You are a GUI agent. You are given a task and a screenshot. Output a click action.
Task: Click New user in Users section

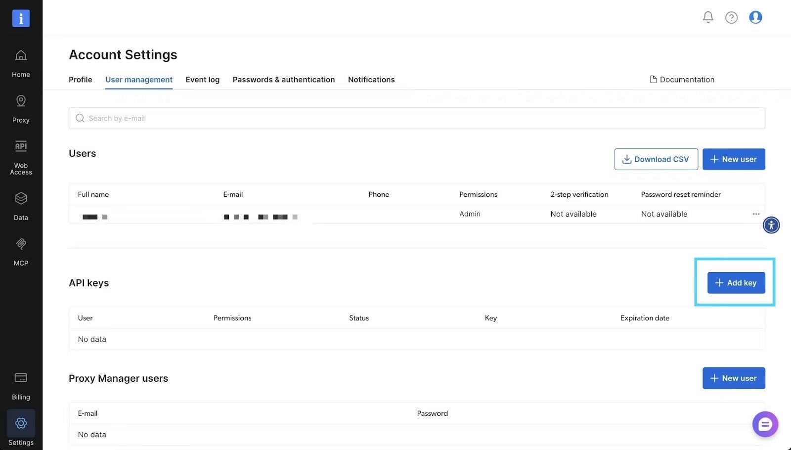[x=734, y=159]
